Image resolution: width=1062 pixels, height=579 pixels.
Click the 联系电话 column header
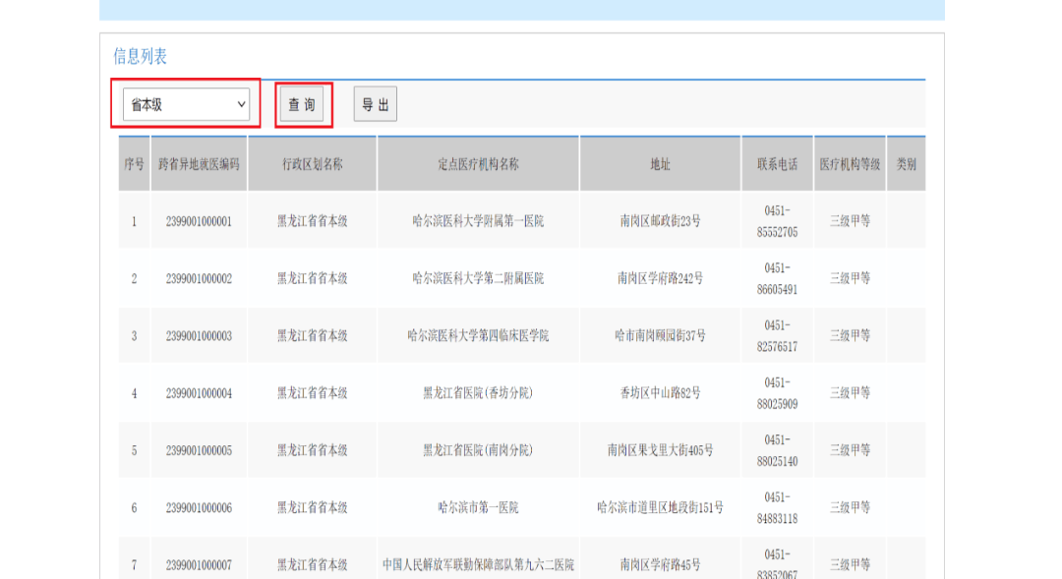click(x=777, y=164)
